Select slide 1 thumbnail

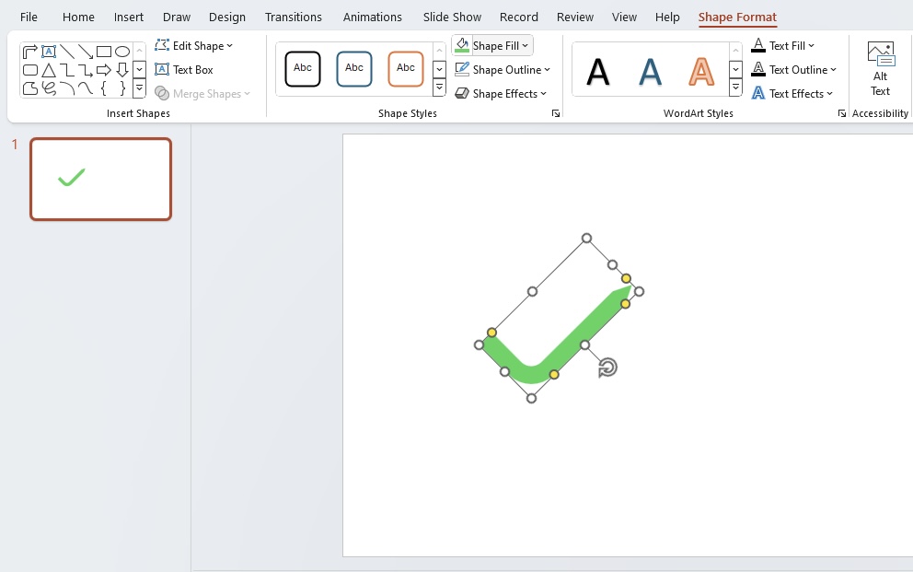[100, 180]
